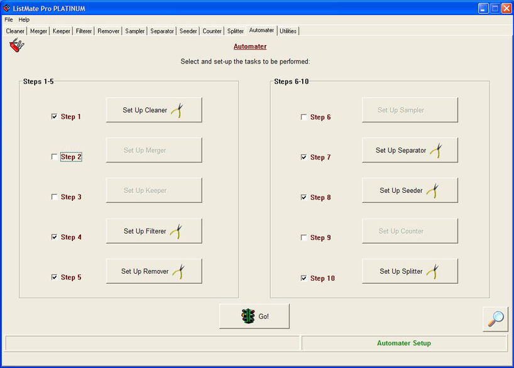Open the File menu
Image resolution: width=514 pixels, height=368 pixels.
coord(9,19)
